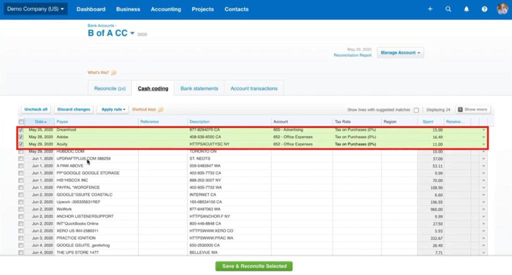Click the help question mark icon
Viewport: 512px width, 275px height.
(x=484, y=9)
